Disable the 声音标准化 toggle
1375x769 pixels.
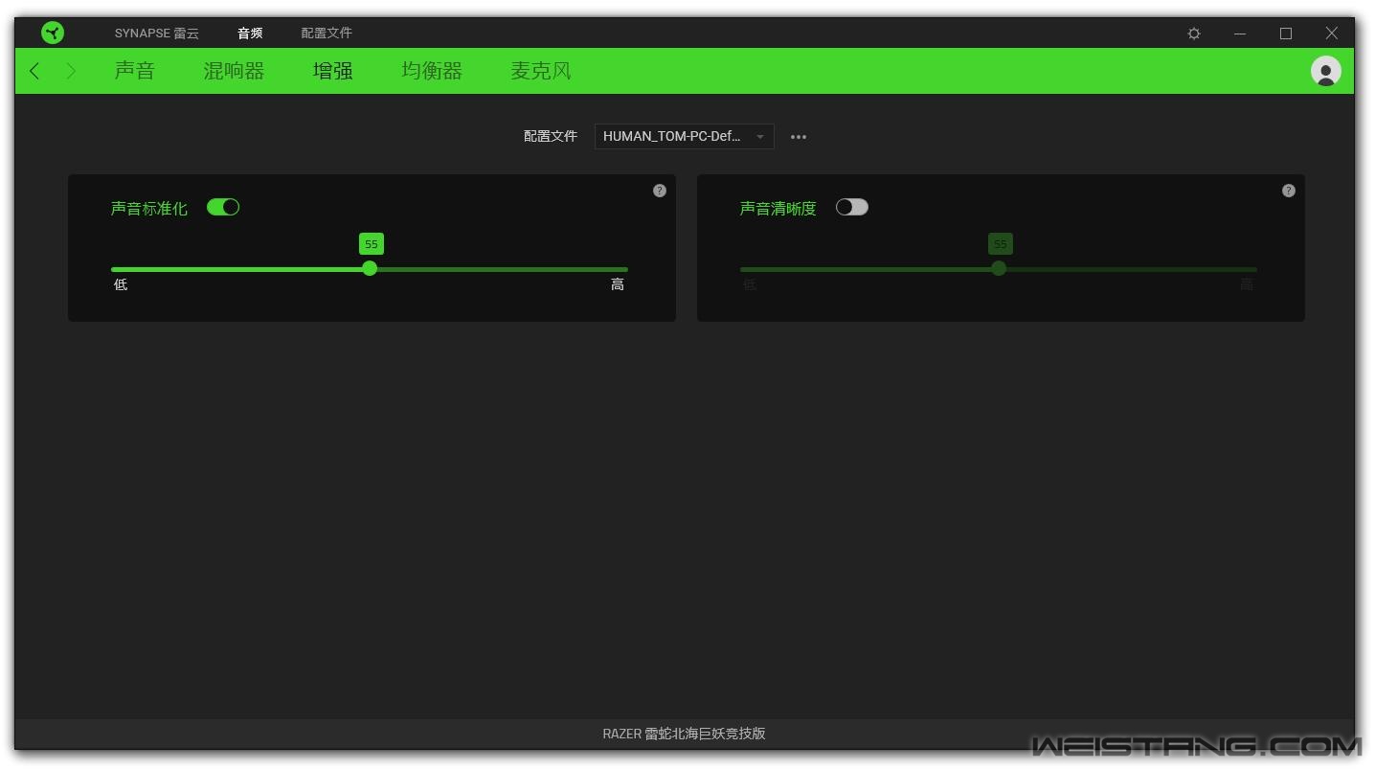[223, 207]
